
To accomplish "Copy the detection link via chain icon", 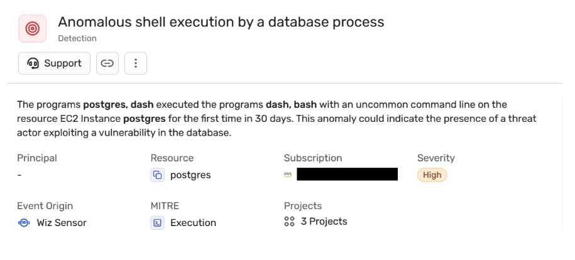I will click(x=107, y=63).
